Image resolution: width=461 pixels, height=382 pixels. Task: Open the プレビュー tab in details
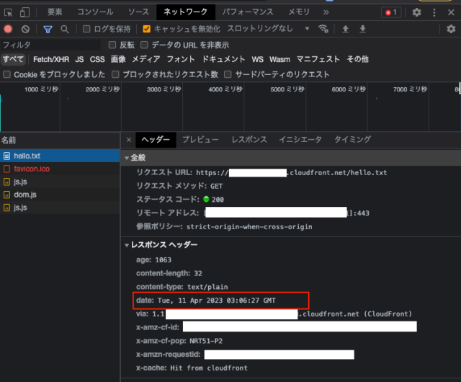tap(200, 139)
